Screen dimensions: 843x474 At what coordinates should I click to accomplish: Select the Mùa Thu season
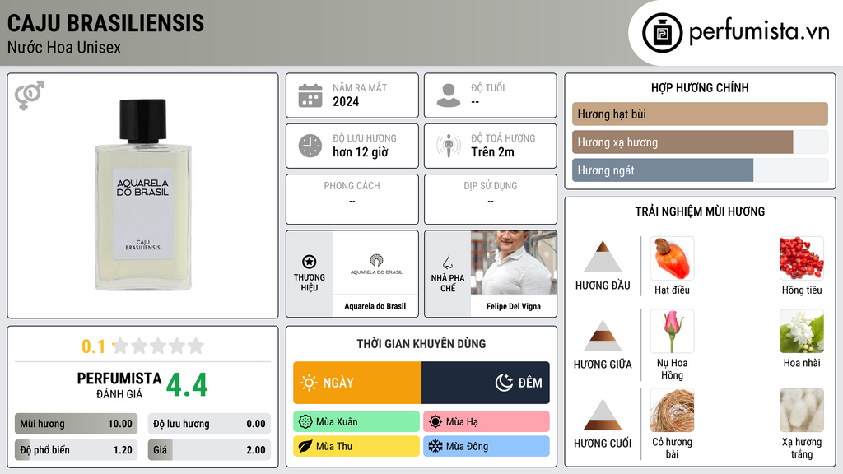[356, 446]
